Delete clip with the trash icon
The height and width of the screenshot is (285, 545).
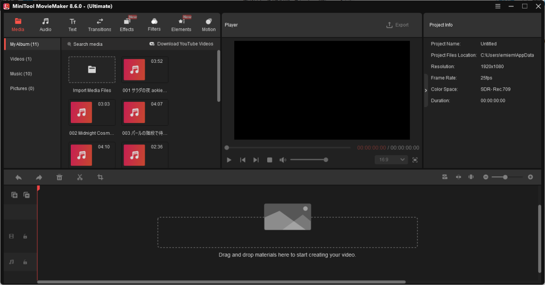pyautogui.click(x=59, y=177)
